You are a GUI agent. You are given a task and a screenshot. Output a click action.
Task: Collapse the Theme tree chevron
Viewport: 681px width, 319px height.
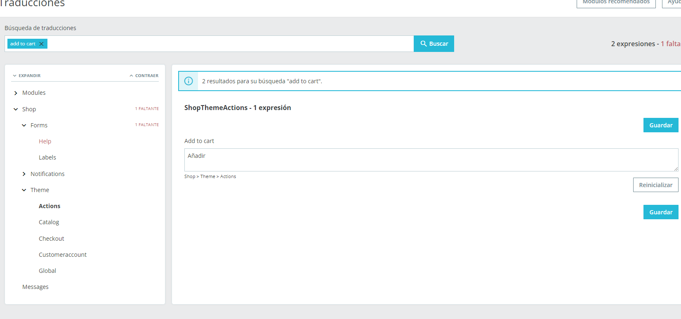click(24, 190)
